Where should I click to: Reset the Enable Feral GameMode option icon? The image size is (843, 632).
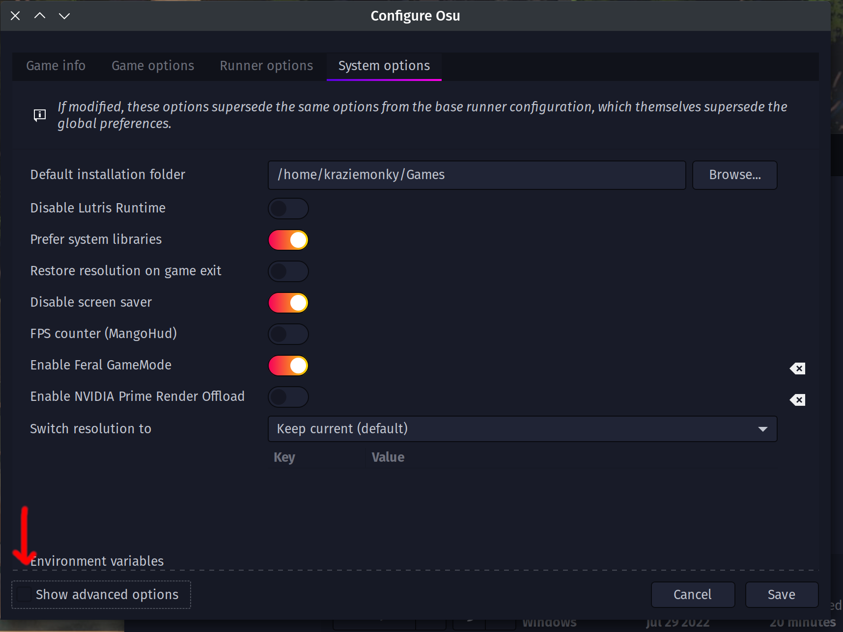tap(797, 369)
